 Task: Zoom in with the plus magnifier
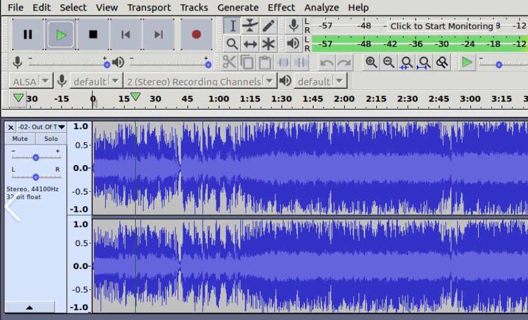point(371,62)
